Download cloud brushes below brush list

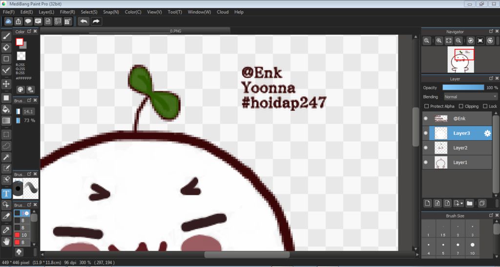[x=19, y=252]
